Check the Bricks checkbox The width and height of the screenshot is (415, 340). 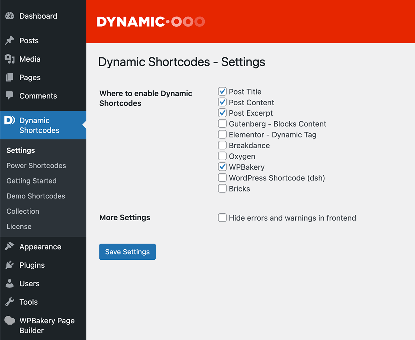222,189
